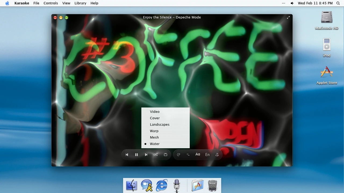Click the volume speaker in menu bar

click(292, 3)
